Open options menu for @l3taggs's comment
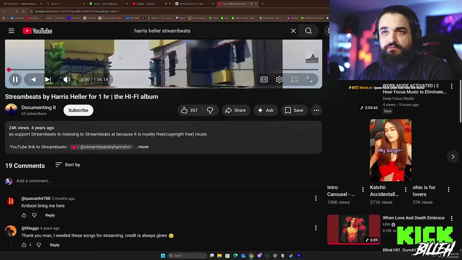 pos(316,228)
